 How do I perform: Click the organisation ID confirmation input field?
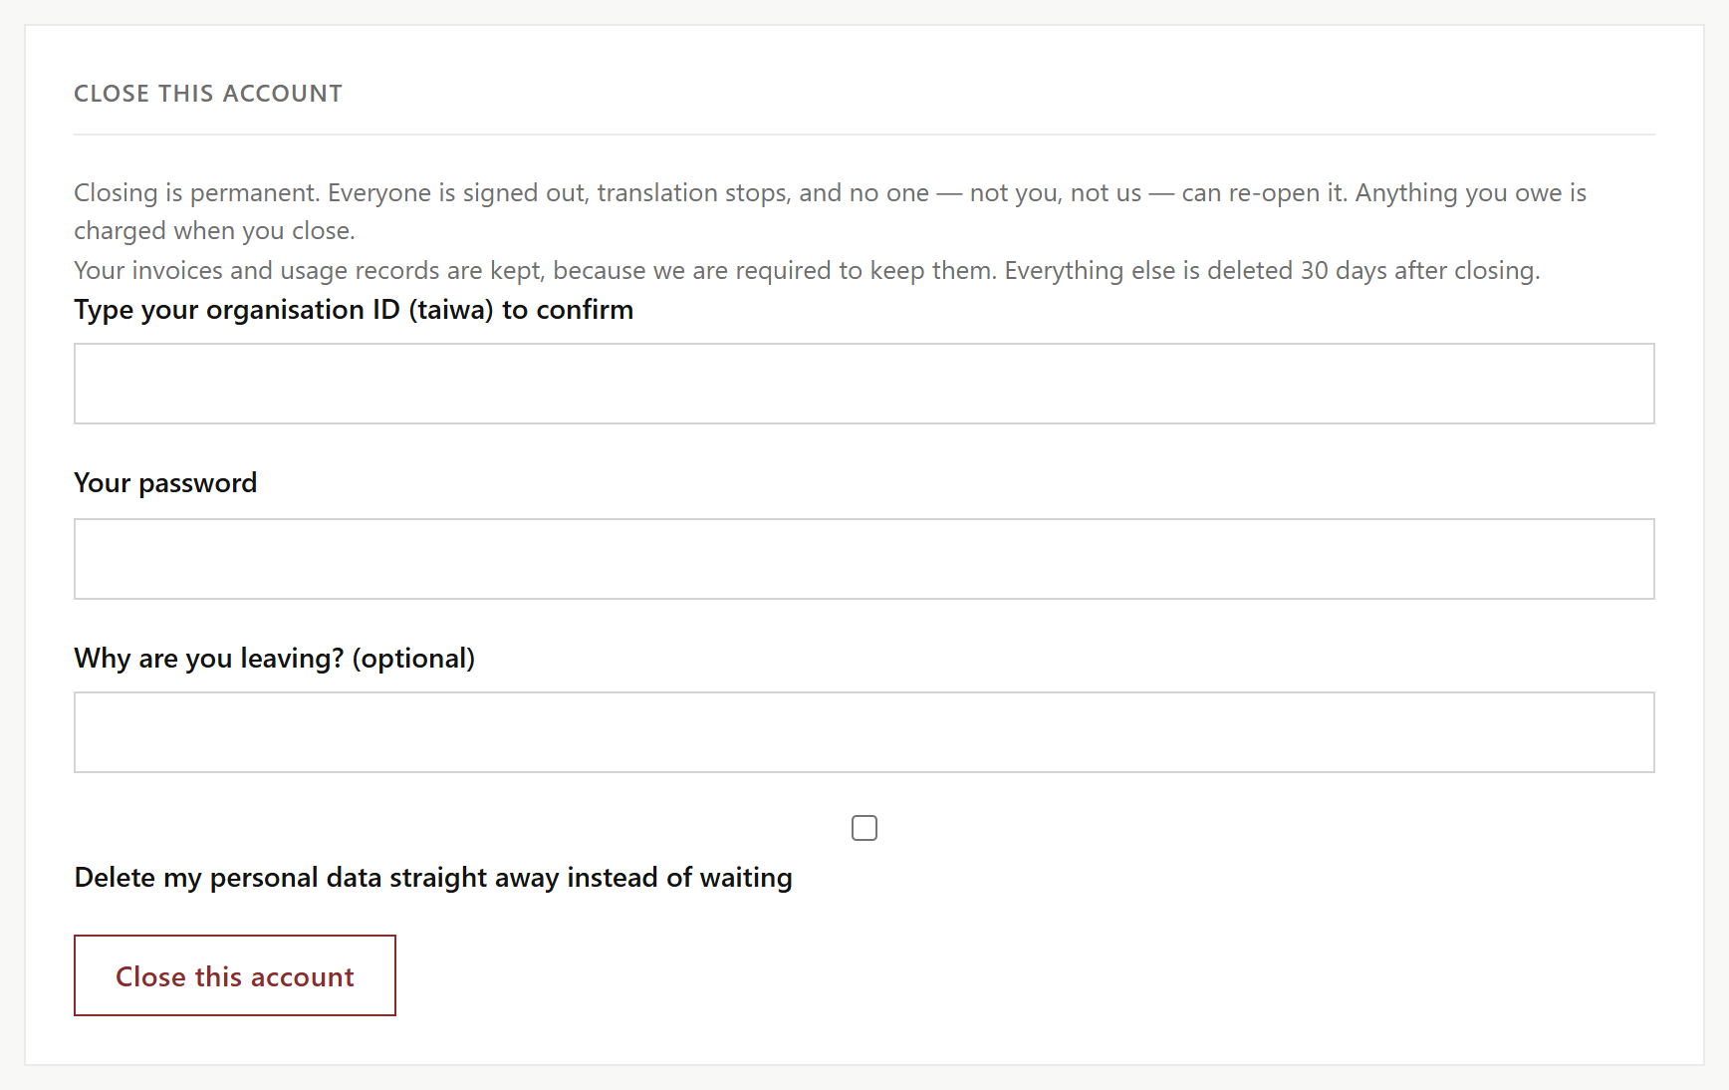864,384
